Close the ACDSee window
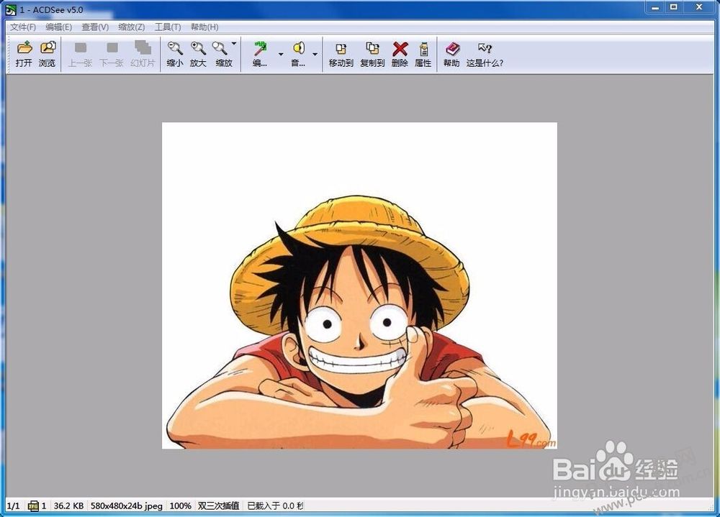 (699, 7)
